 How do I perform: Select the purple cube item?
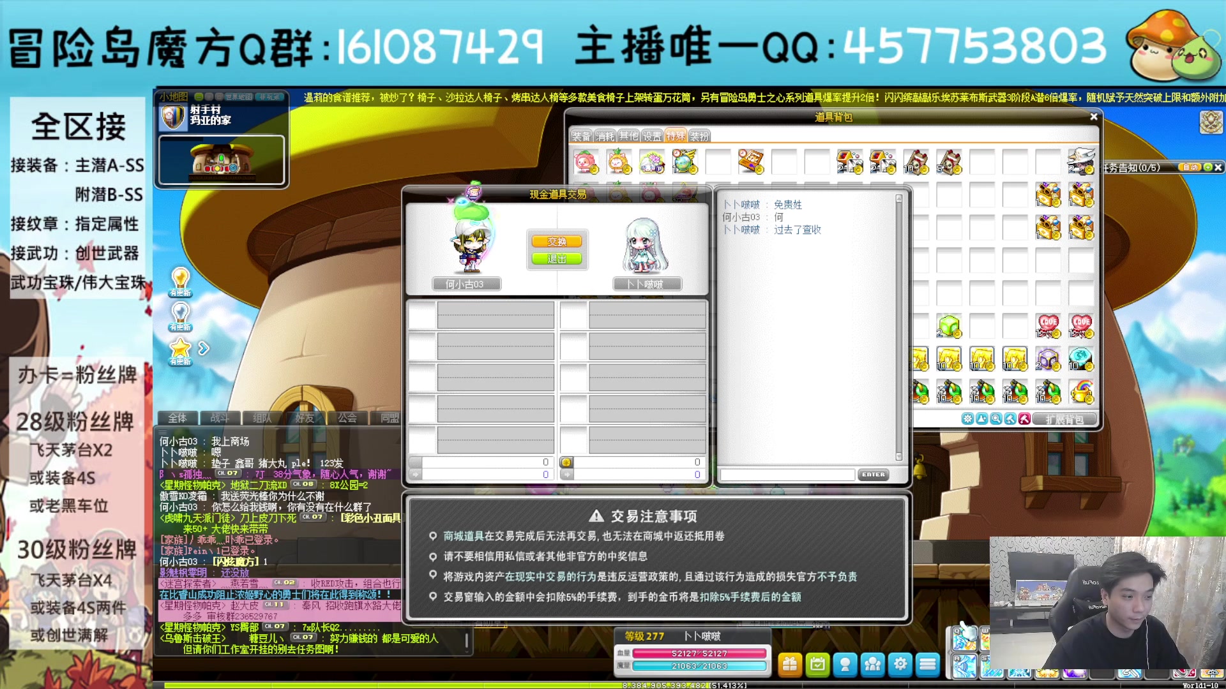(x=1048, y=359)
